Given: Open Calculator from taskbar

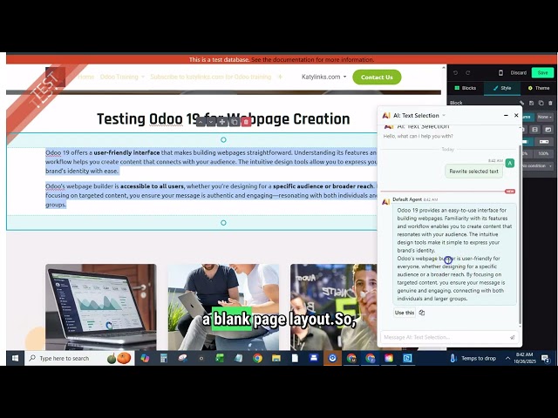Looking at the screenshot, I should click(164, 358).
